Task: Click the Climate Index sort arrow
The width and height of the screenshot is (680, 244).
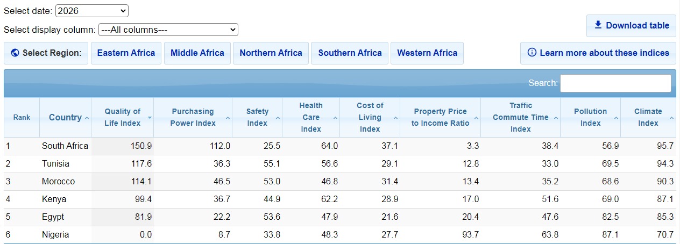Action: point(671,118)
